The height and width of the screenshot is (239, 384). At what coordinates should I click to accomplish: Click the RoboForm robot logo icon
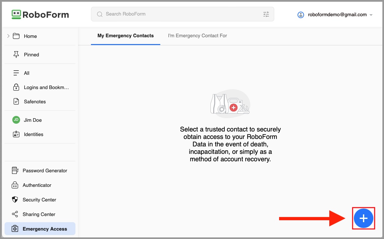(x=16, y=15)
